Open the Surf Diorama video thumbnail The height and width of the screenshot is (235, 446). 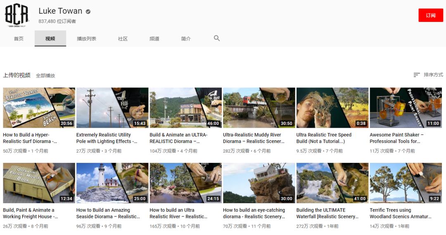[x=39, y=108]
